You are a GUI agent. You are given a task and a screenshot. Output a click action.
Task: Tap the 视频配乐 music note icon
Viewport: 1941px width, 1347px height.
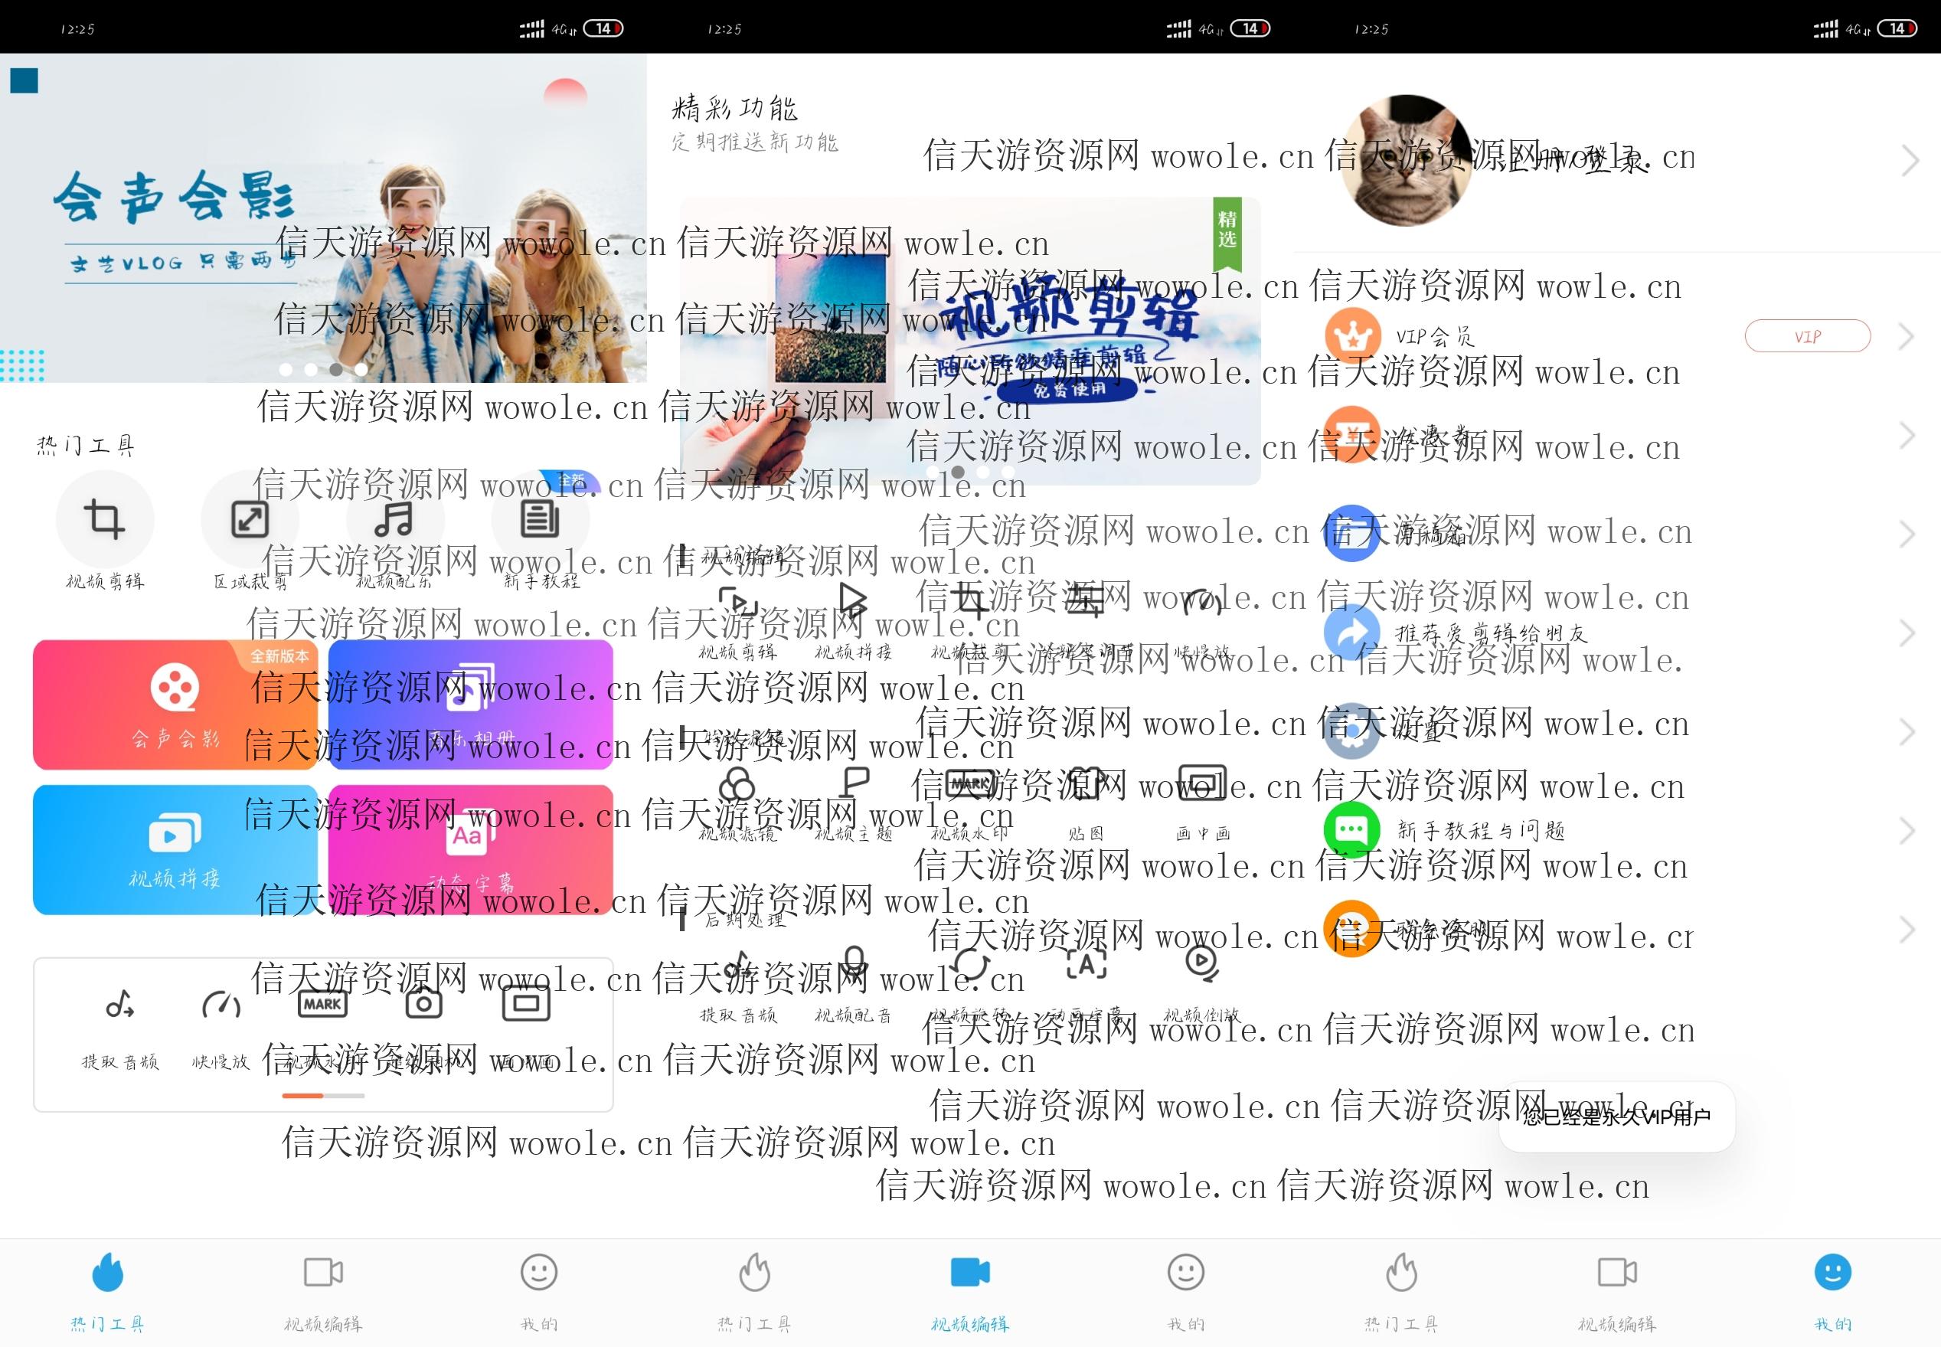tap(395, 518)
